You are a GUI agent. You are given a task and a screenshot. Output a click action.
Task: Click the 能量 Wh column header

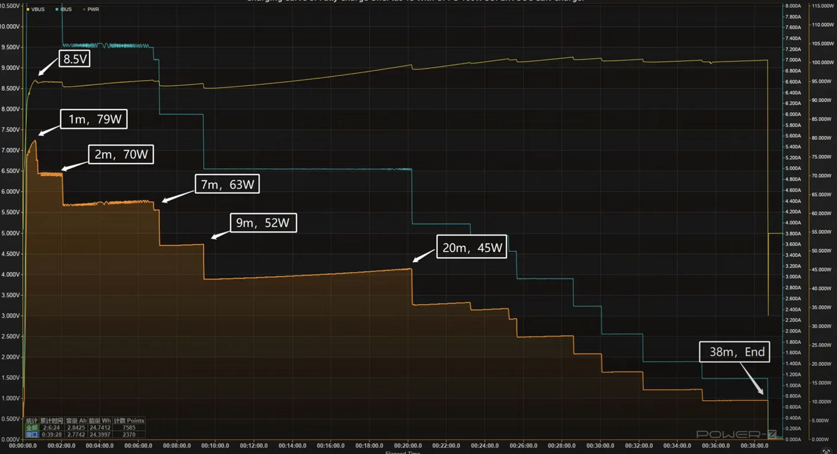(x=100, y=420)
